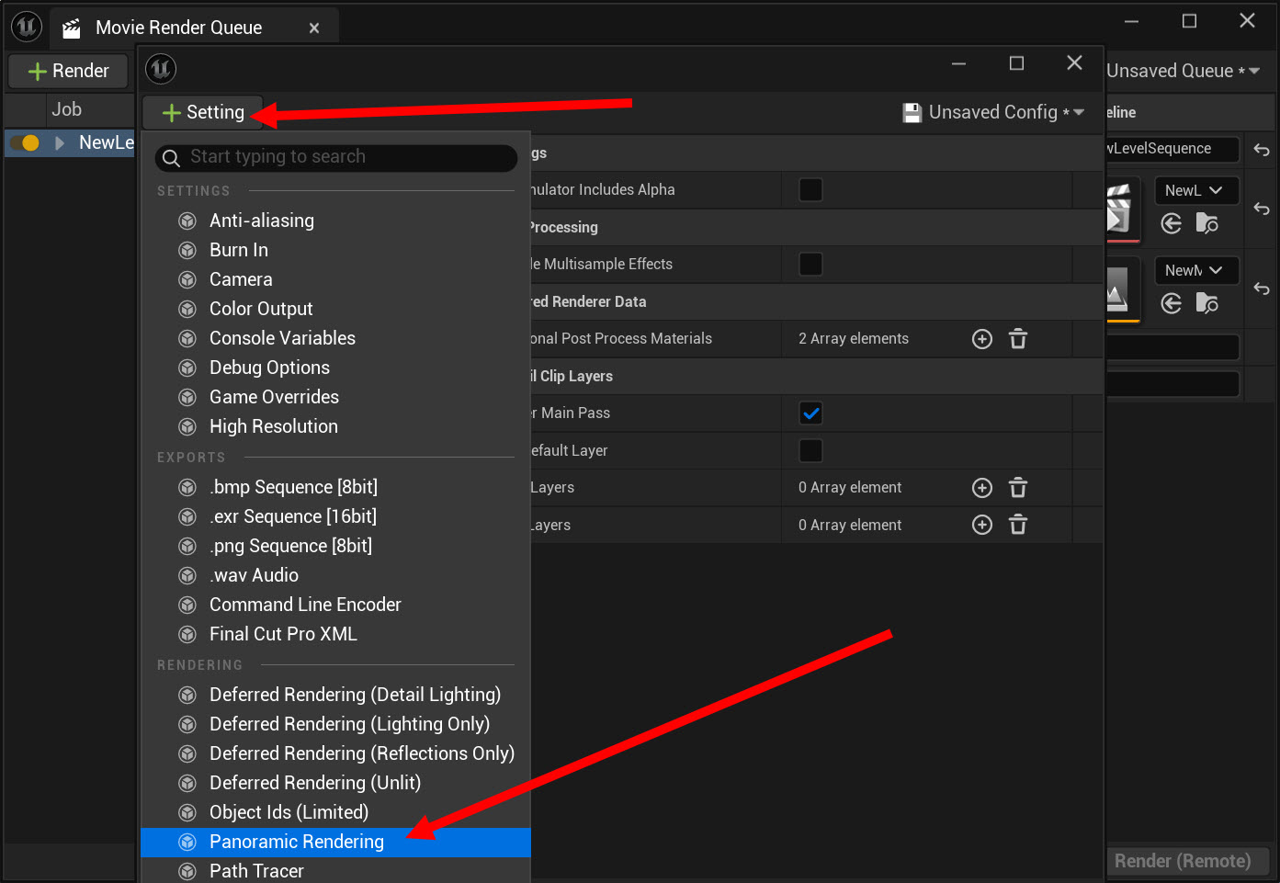Choose Object Ids (Limited) render pass
The image size is (1280, 883).
pos(335,812)
